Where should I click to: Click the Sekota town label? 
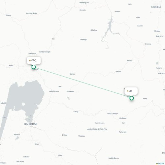pos(130,60)
